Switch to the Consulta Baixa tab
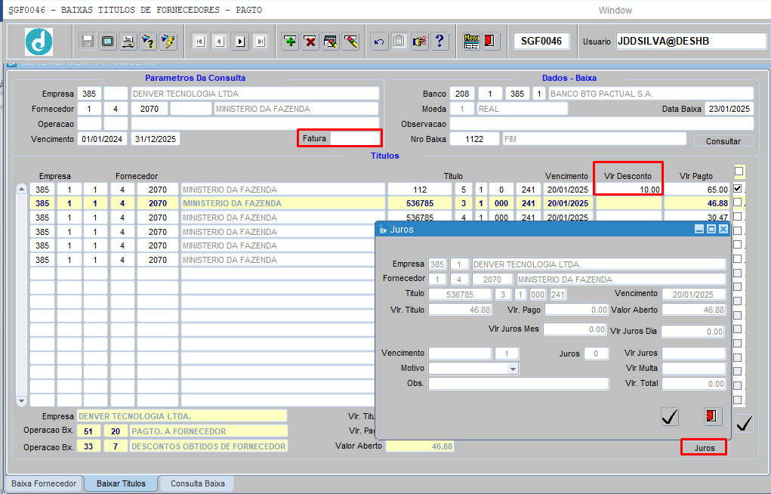The height and width of the screenshot is (494, 771). (x=198, y=483)
